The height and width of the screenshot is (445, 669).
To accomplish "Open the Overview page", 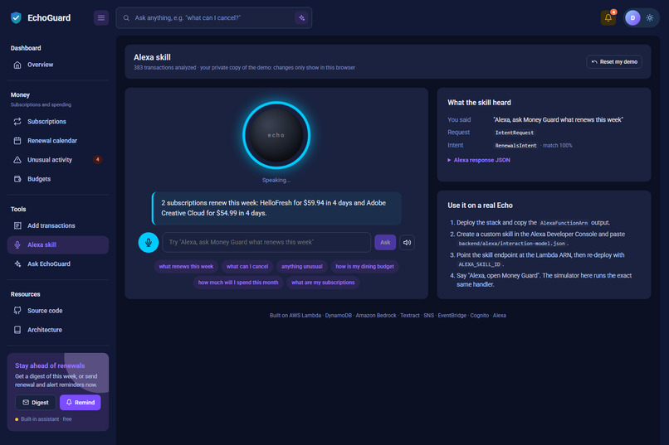I will 58,65.
